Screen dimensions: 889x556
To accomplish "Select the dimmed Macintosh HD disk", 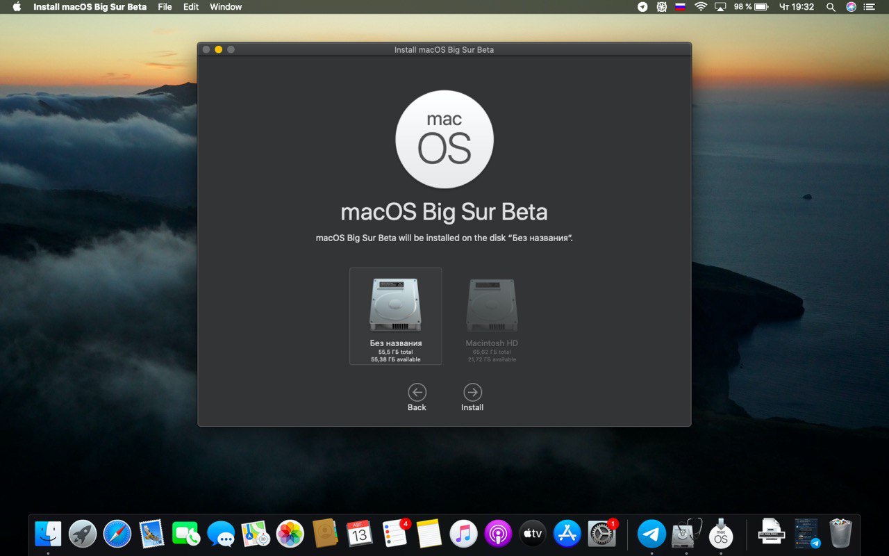I will pos(492,320).
